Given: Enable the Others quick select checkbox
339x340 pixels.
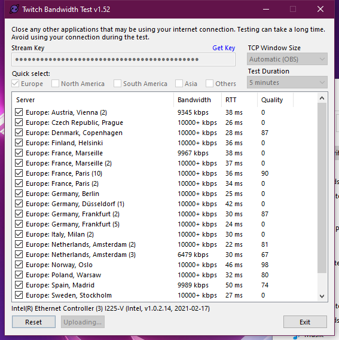Looking at the screenshot, I should [209, 84].
